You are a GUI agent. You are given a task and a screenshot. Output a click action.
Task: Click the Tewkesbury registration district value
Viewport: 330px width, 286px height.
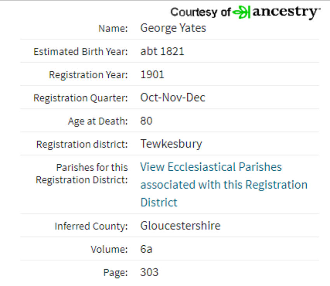point(171,144)
